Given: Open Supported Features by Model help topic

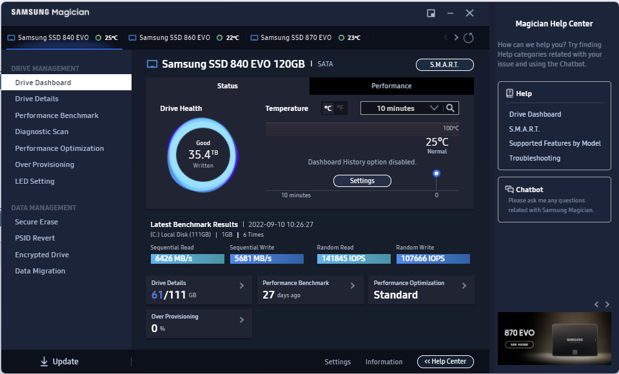Looking at the screenshot, I should [x=555, y=143].
